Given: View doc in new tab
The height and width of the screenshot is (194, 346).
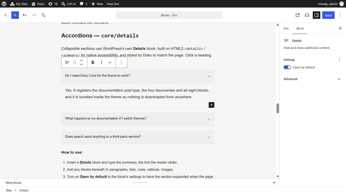Looking at the screenshot, I should pyautogui.click(x=297, y=15).
